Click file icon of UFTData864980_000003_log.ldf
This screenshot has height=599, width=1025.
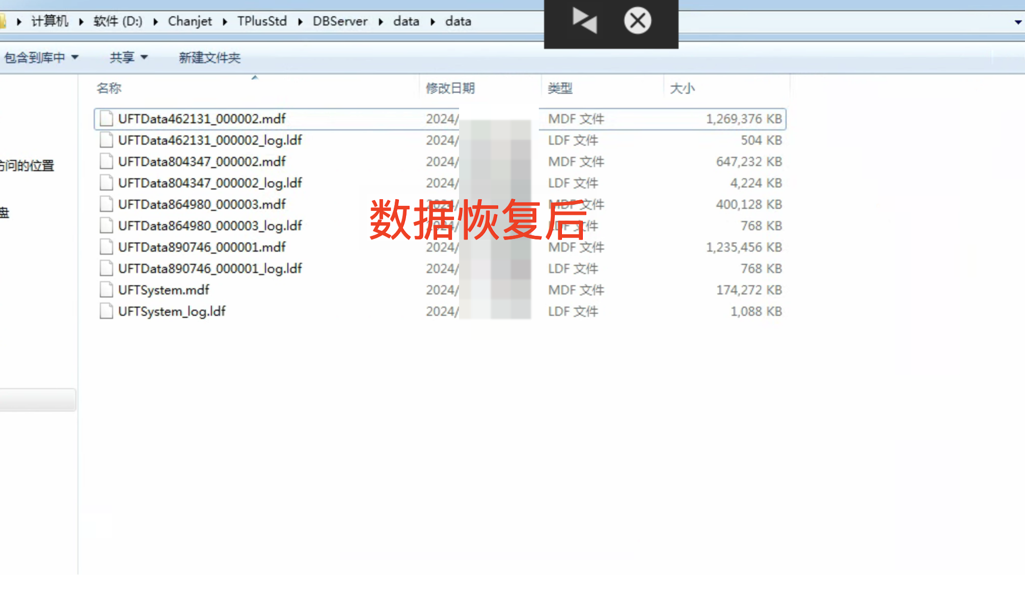tap(106, 226)
